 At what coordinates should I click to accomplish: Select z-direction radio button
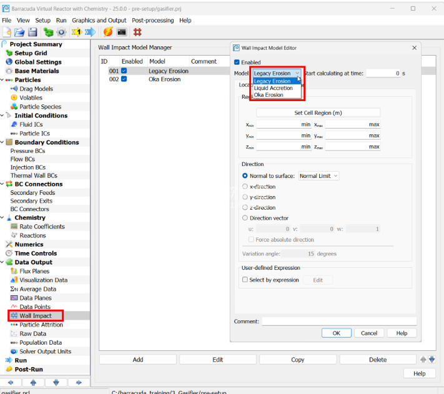(x=245, y=207)
